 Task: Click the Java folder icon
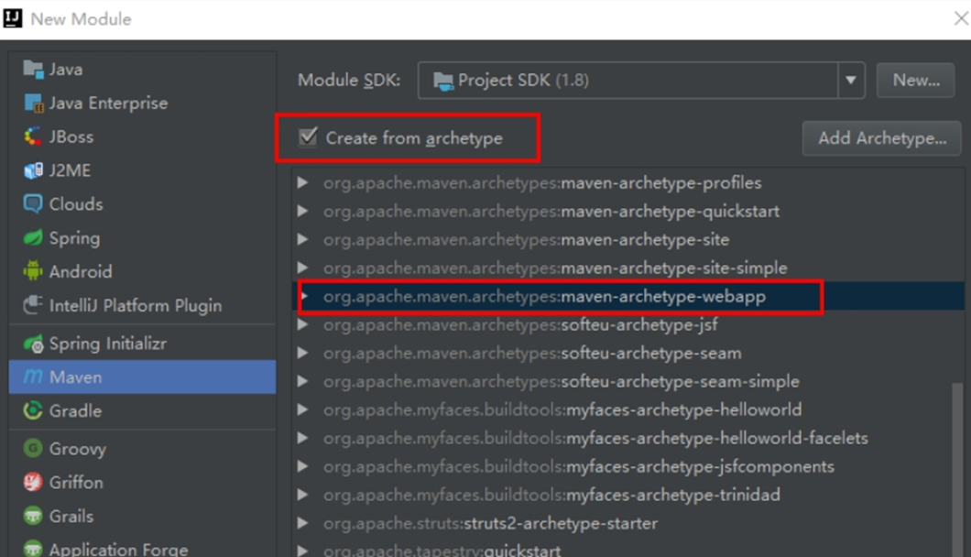click(33, 69)
